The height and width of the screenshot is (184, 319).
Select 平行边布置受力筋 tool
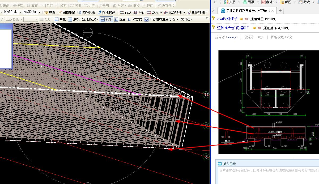click(160, 19)
